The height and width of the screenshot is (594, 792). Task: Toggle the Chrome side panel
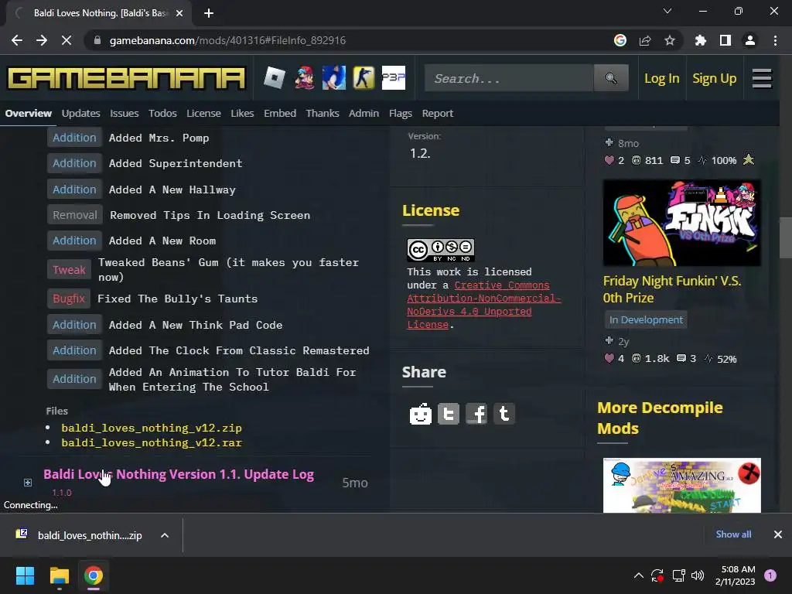(x=725, y=40)
